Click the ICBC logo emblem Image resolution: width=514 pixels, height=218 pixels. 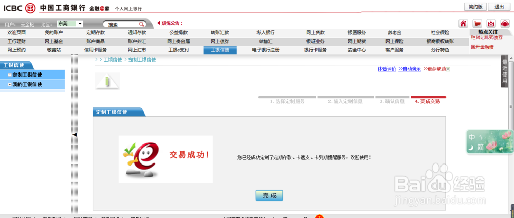tap(30, 7)
